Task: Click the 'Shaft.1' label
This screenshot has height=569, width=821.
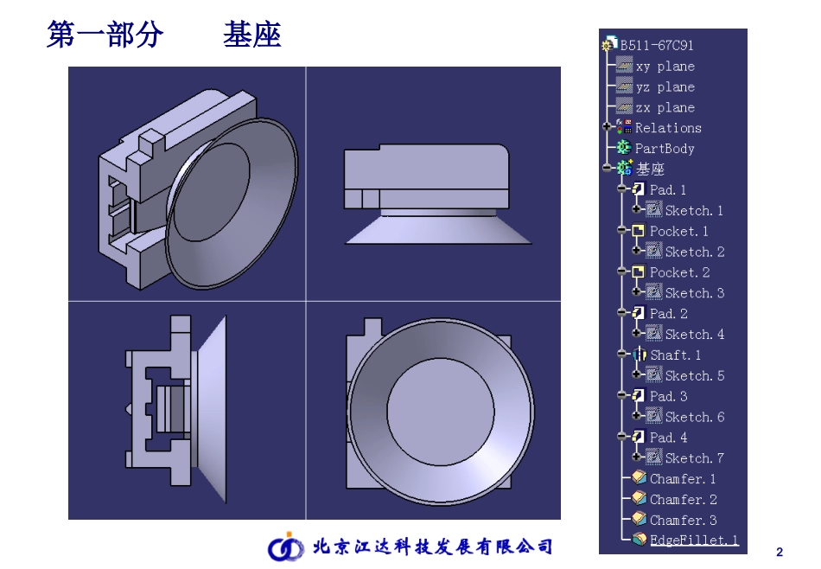Action: [676, 355]
